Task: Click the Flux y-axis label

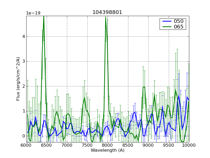Action: pos(18,79)
